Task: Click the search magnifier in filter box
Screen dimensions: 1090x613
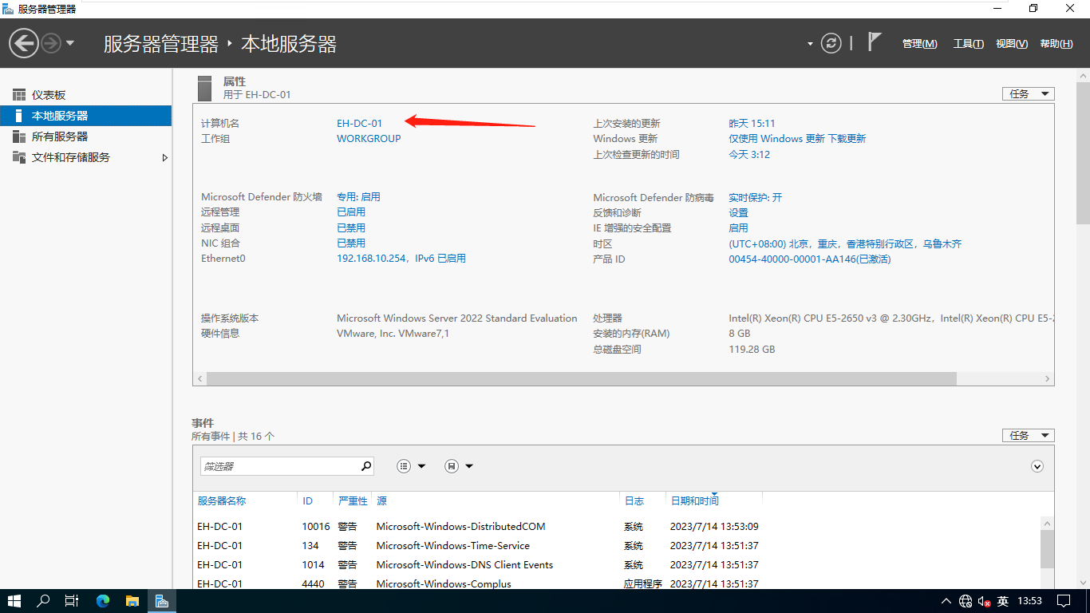Action: (x=366, y=466)
